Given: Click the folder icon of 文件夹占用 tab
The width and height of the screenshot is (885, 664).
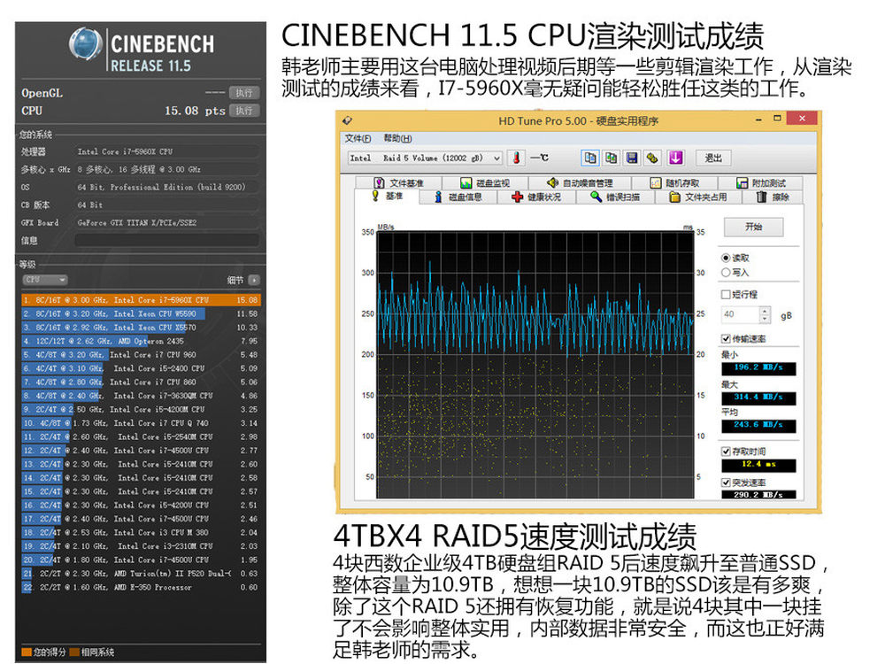Looking at the screenshot, I should [673, 197].
